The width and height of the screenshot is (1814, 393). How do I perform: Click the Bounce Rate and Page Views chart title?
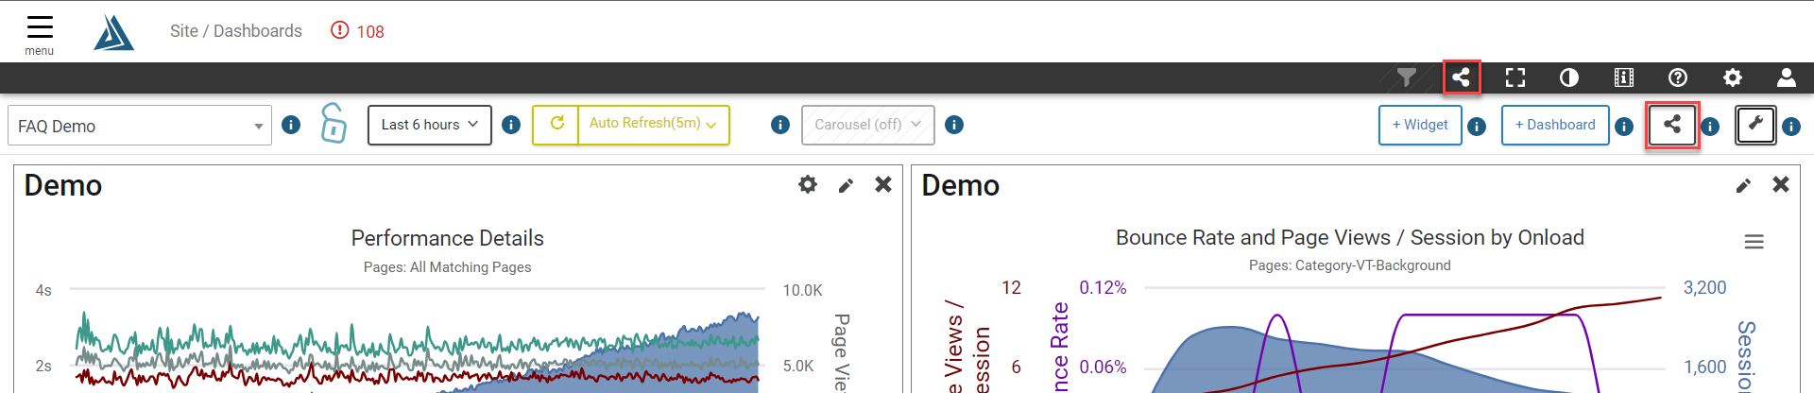[x=1350, y=237]
